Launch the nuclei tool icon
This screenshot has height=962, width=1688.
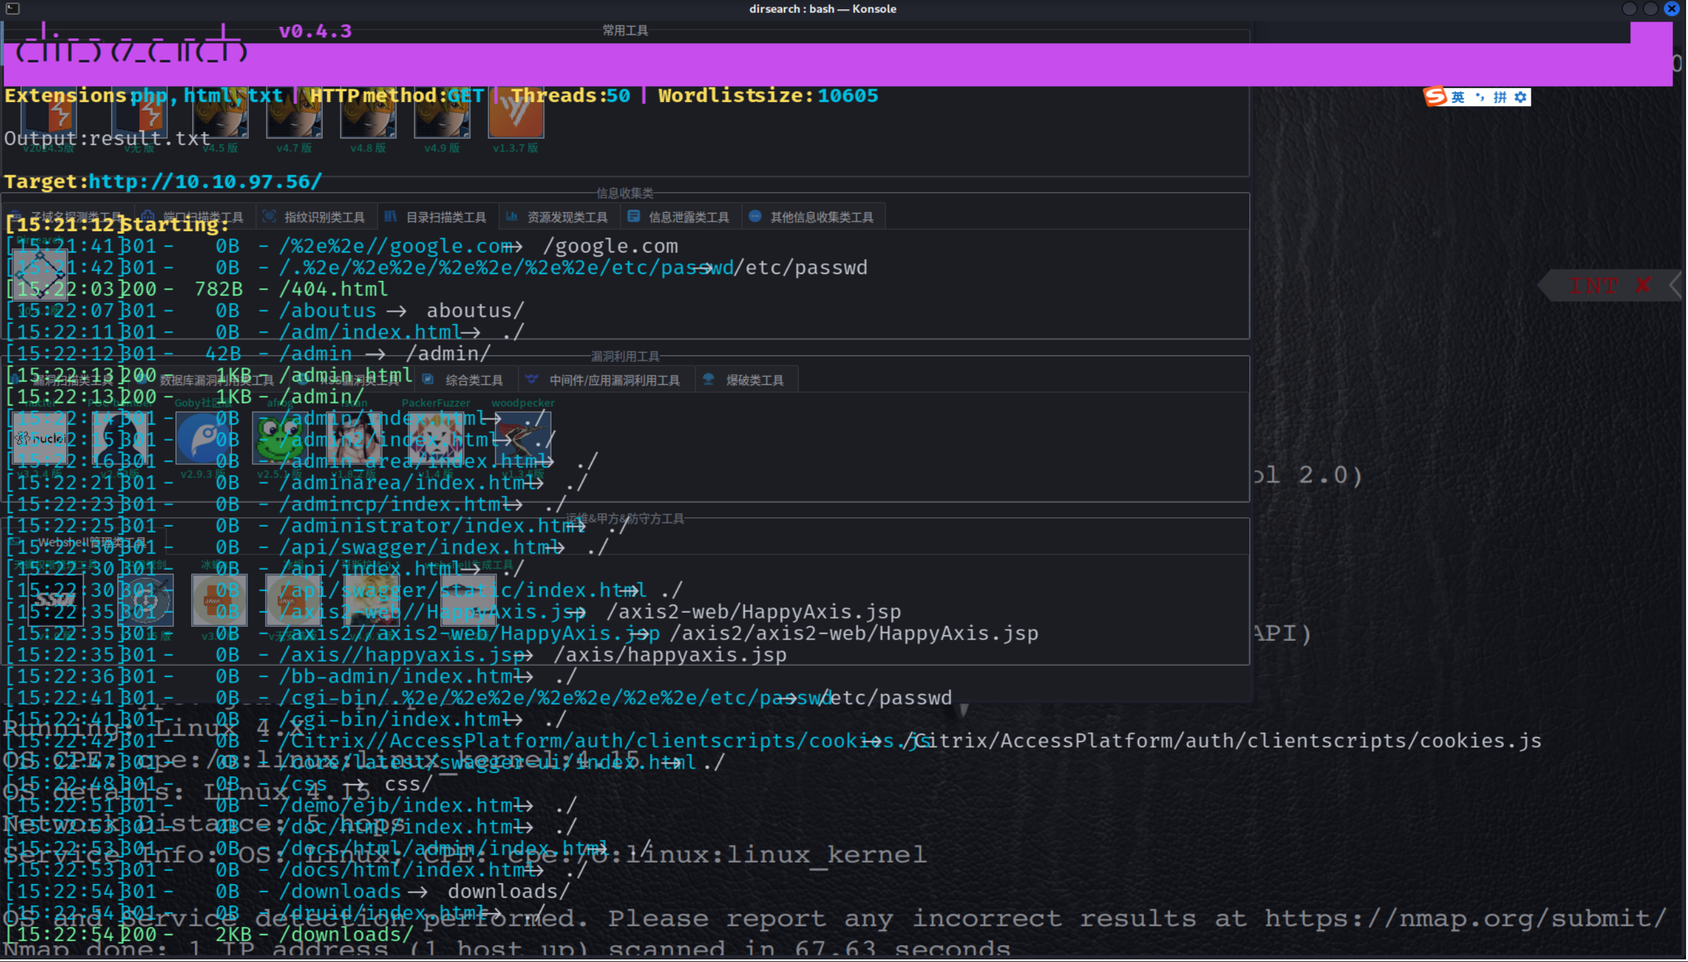40,438
